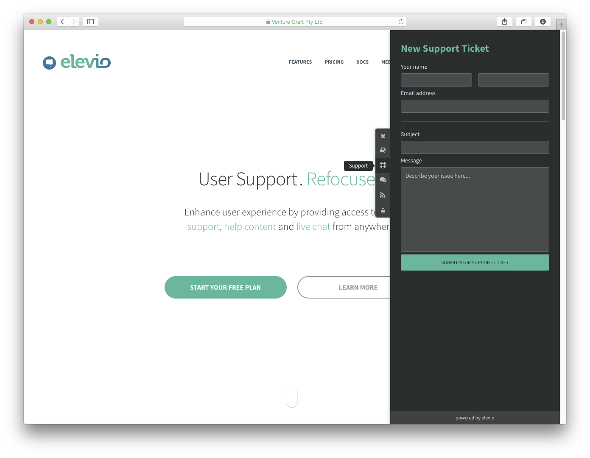Click the support panel scrollbar
The height and width of the screenshot is (458, 590).
click(x=563, y=76)
